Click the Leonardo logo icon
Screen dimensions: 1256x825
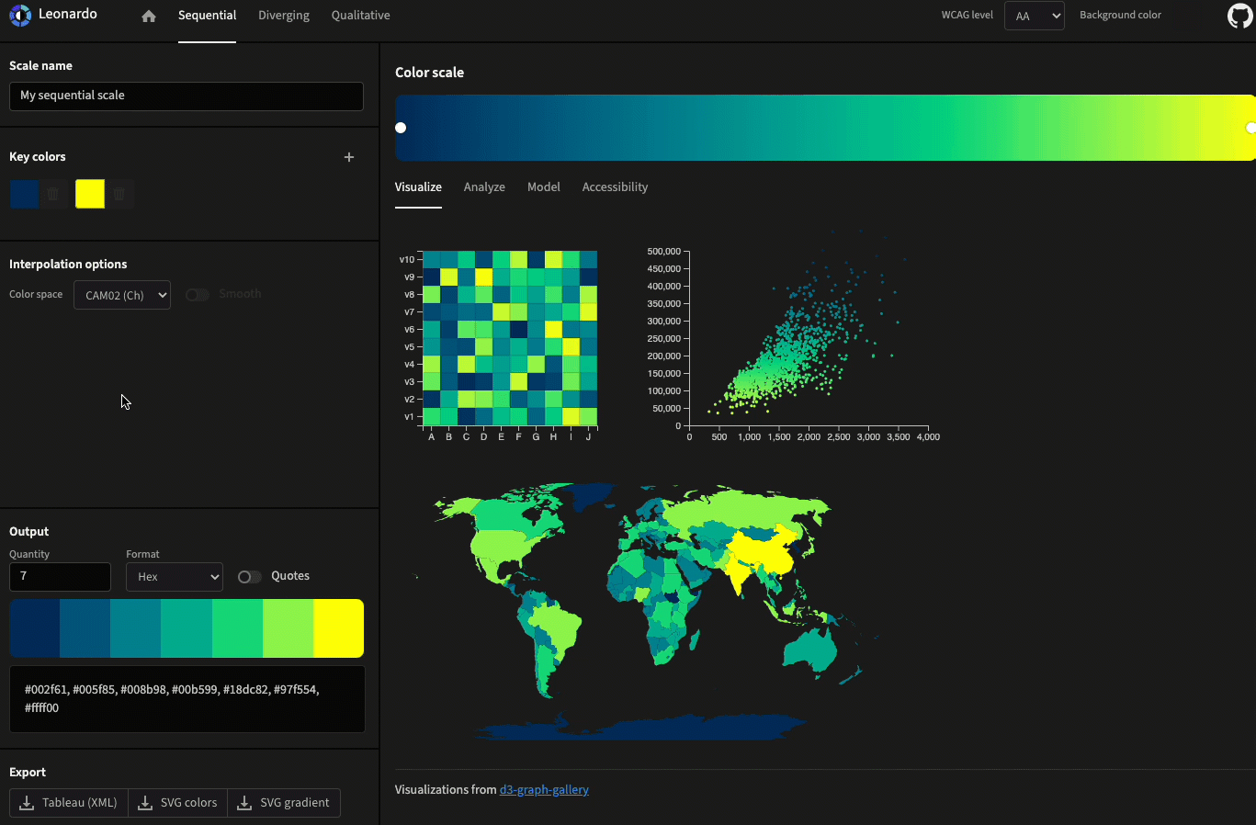point(20,16)
